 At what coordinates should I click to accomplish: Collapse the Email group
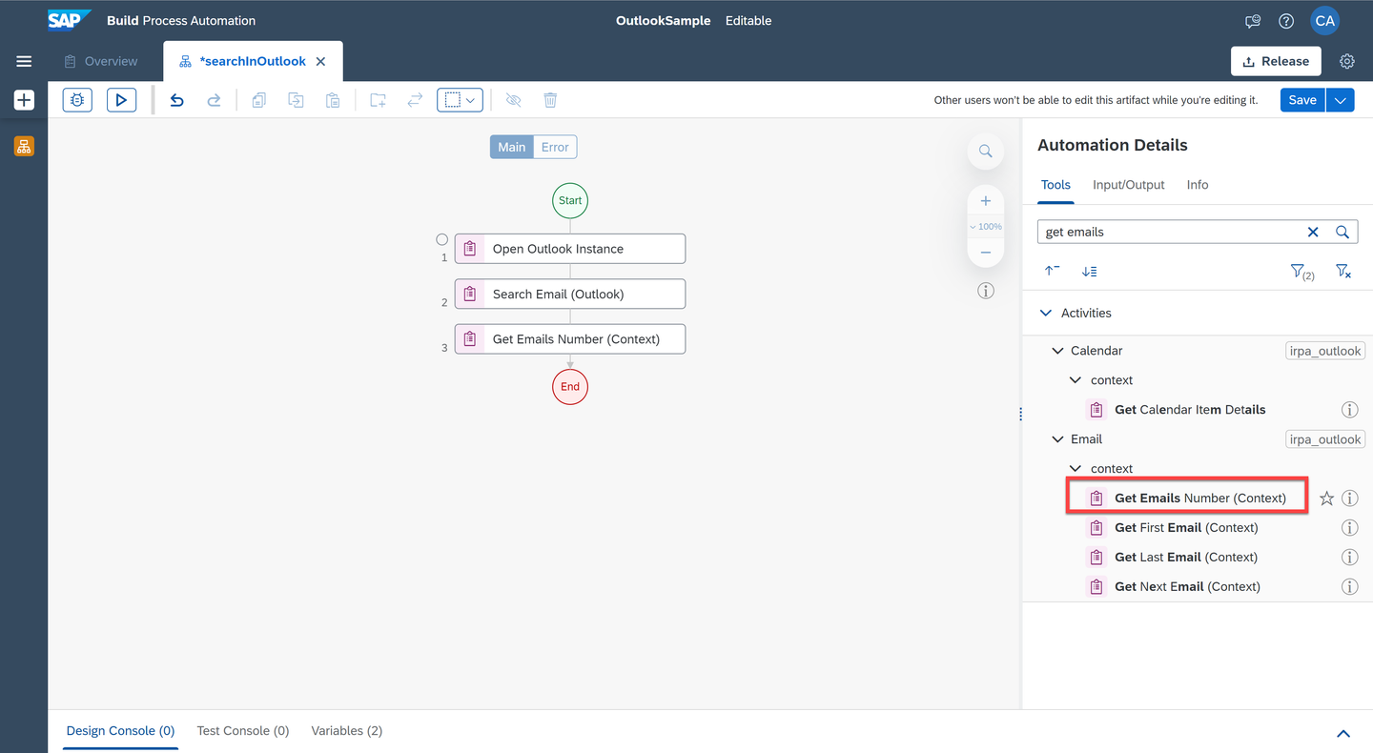pyautogui.click(x=1056, y=439)
